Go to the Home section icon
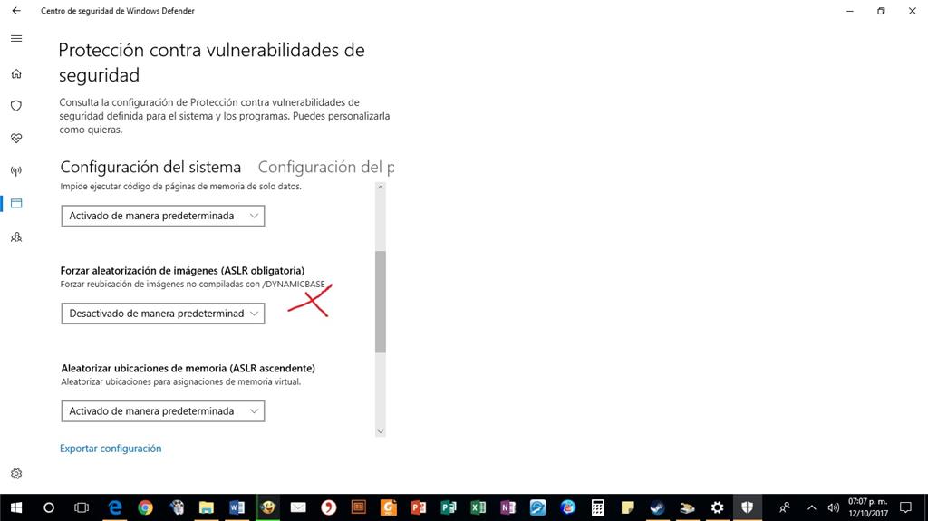This screenshot has width=928, height=521. [16, 74]
